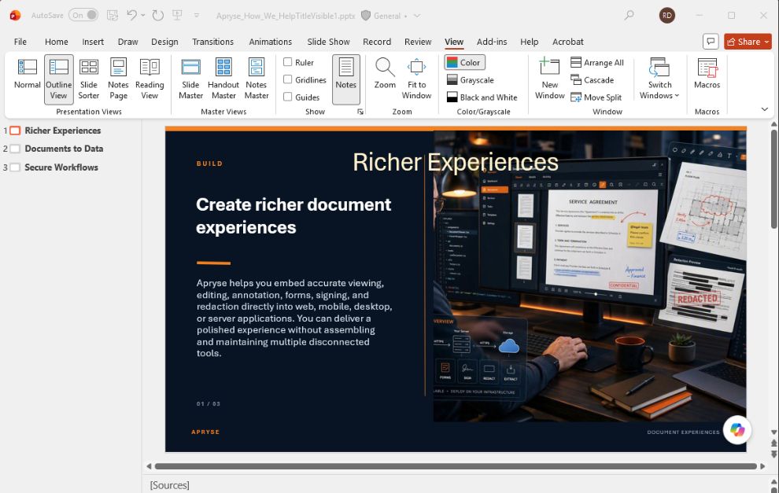The width and height of the screenshot is (779, 493).
Task: Select the Reading View icon
Action: pyautogui.click(x=150, y=68)
